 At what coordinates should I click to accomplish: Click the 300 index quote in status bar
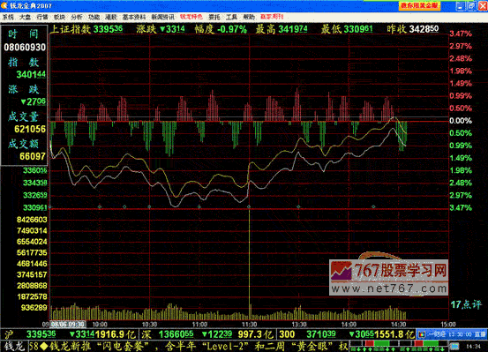pos(346,334)
